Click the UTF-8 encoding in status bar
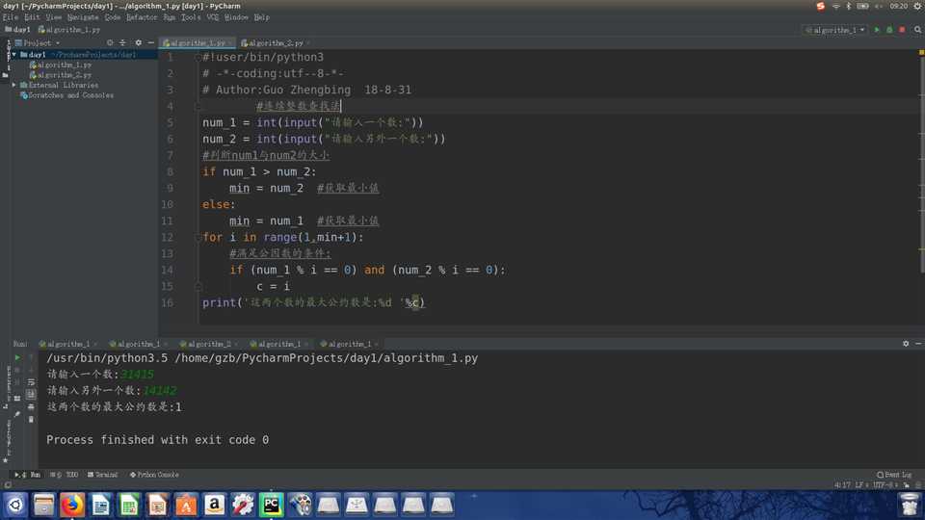 pyautogui.click(x=885, y=485)
